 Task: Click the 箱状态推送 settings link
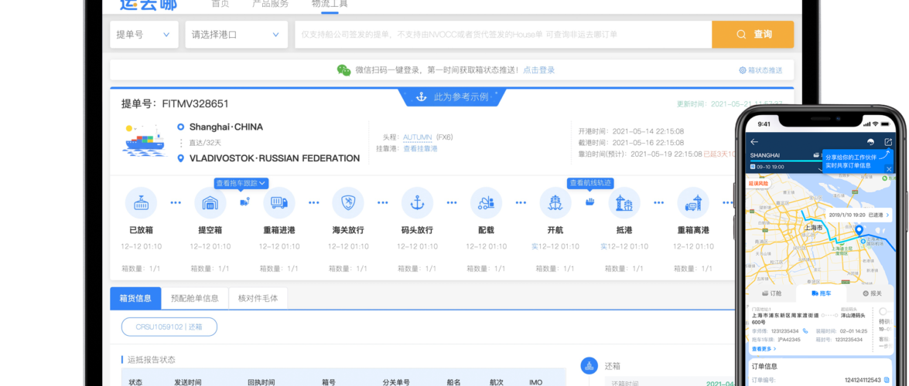(x=760, y=70)
